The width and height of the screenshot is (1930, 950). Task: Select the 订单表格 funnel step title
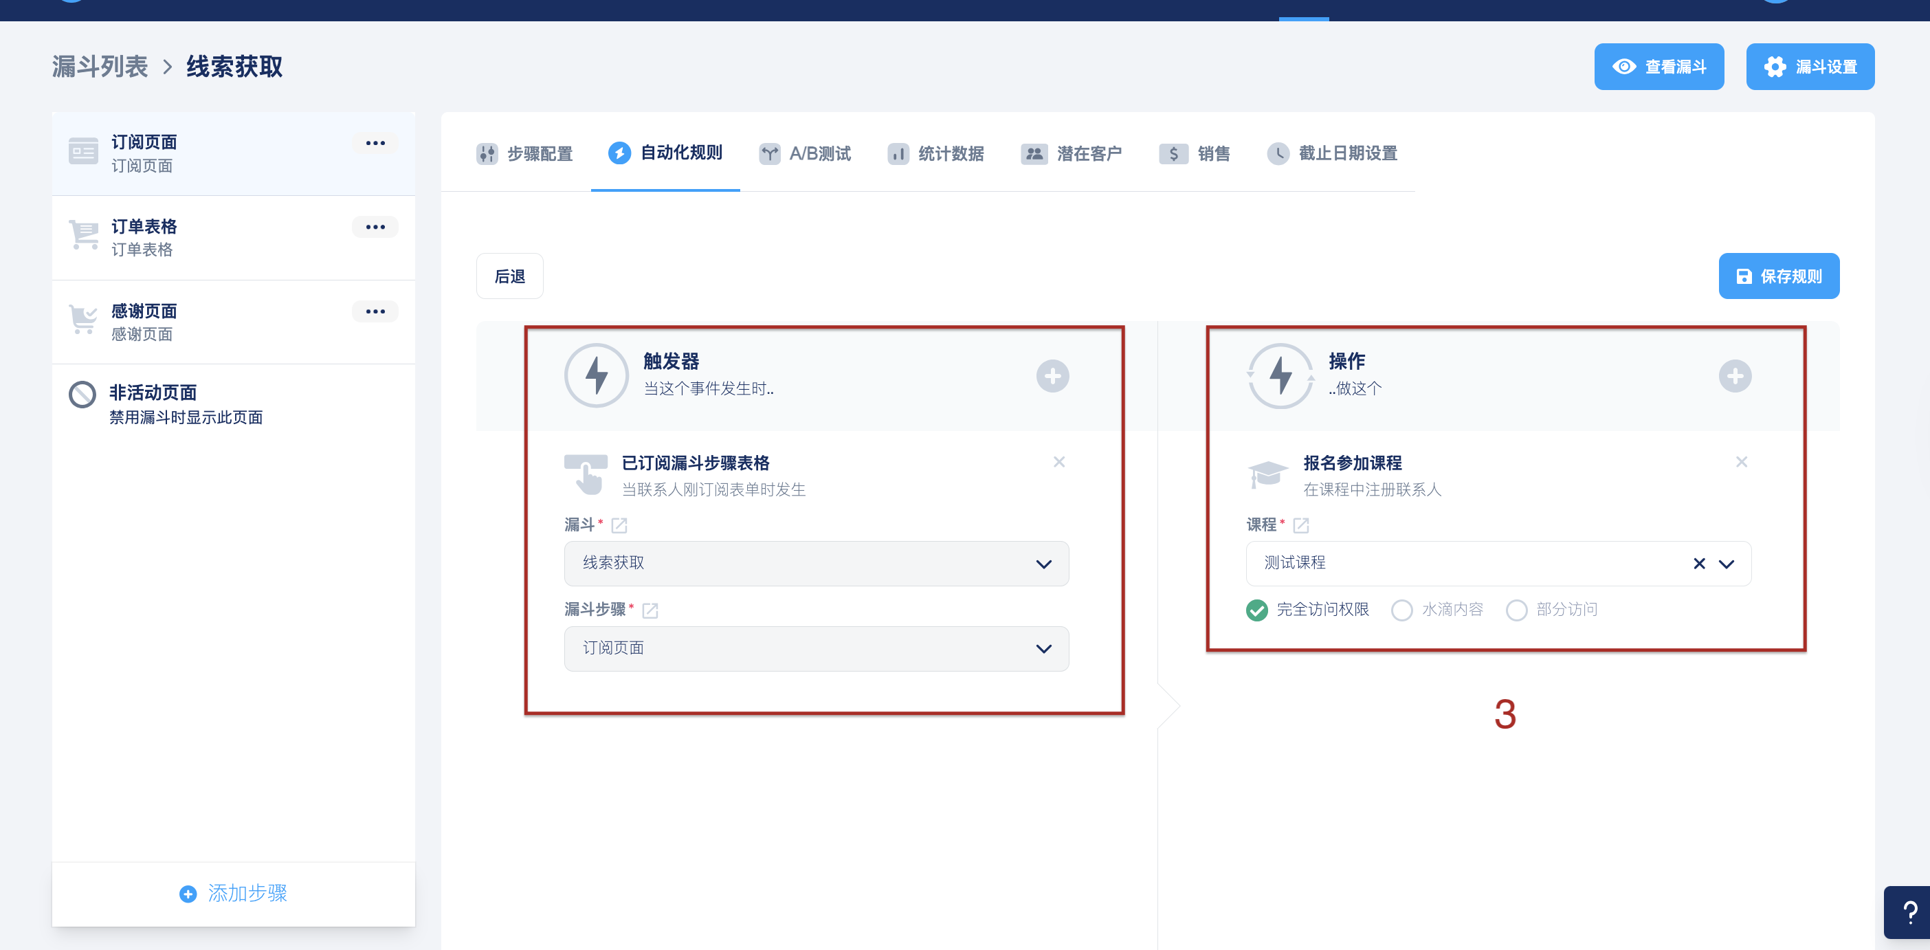tap(144, 226)
